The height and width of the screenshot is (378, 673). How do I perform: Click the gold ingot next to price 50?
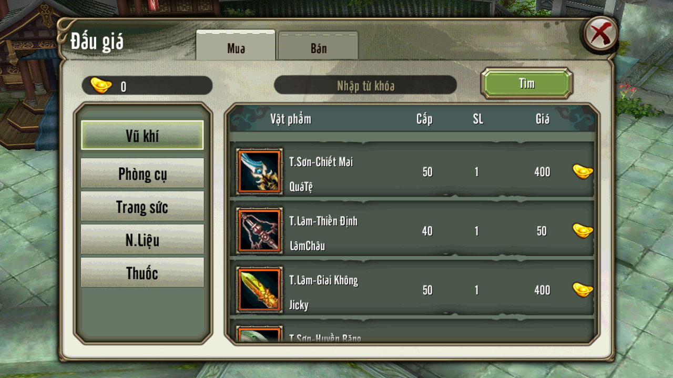pyautogui.click(x=583, y=230)
